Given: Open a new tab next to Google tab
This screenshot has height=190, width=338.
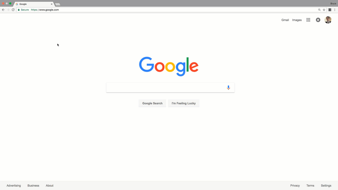Looking at the screenshot, I should (57, 4).
